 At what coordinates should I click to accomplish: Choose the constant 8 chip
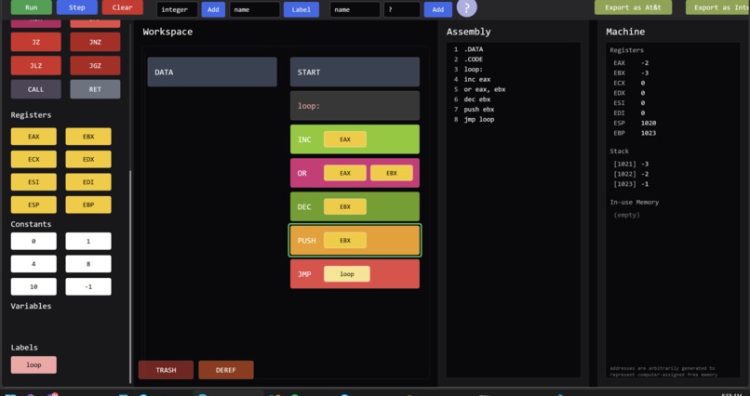coord(88,264)
